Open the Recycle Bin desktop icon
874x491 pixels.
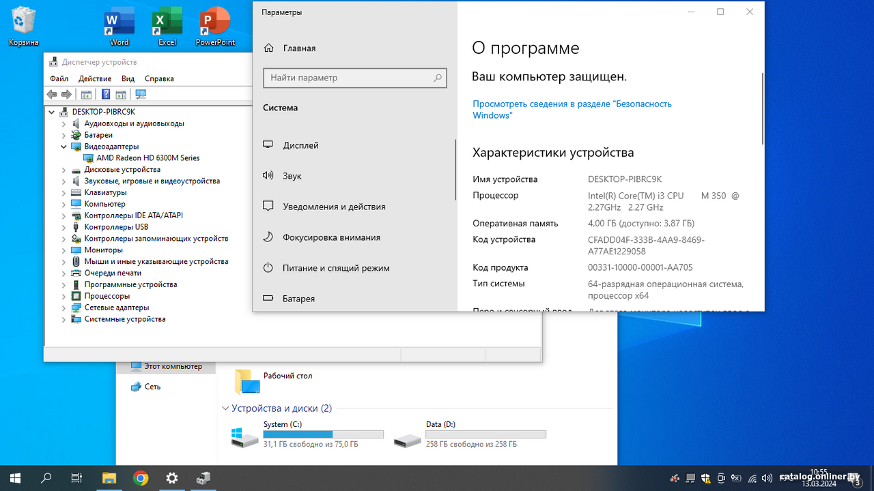click(23, 26)
